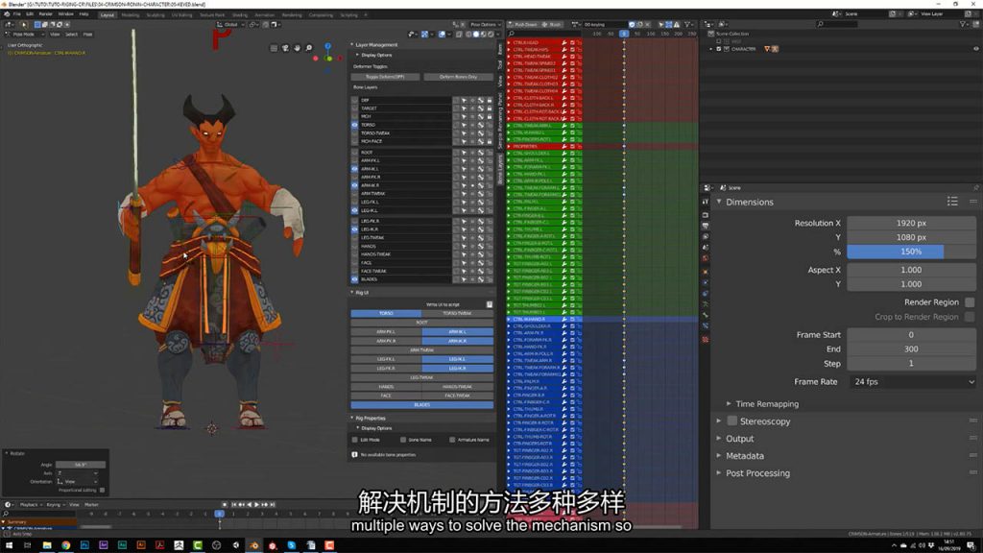Switch to the Animation workspace tab
983x553 pixels.
[265, 14]
